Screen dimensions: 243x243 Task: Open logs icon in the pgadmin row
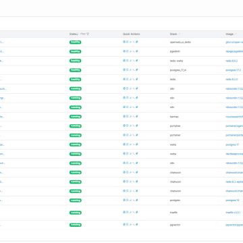[124, 51]
